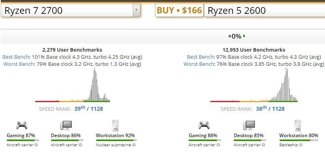Image resolution: width=325 pixels, height=160 pixels.
Task: Click the BUY $166 button
Action: 179,10
